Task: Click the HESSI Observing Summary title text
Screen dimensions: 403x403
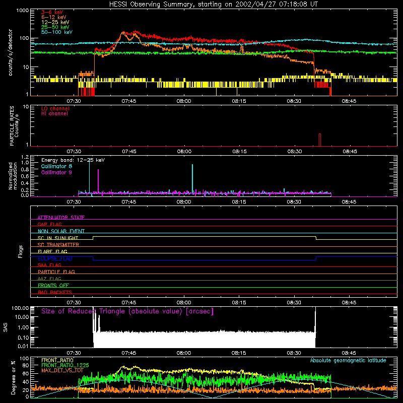Action: pos(214,5)
